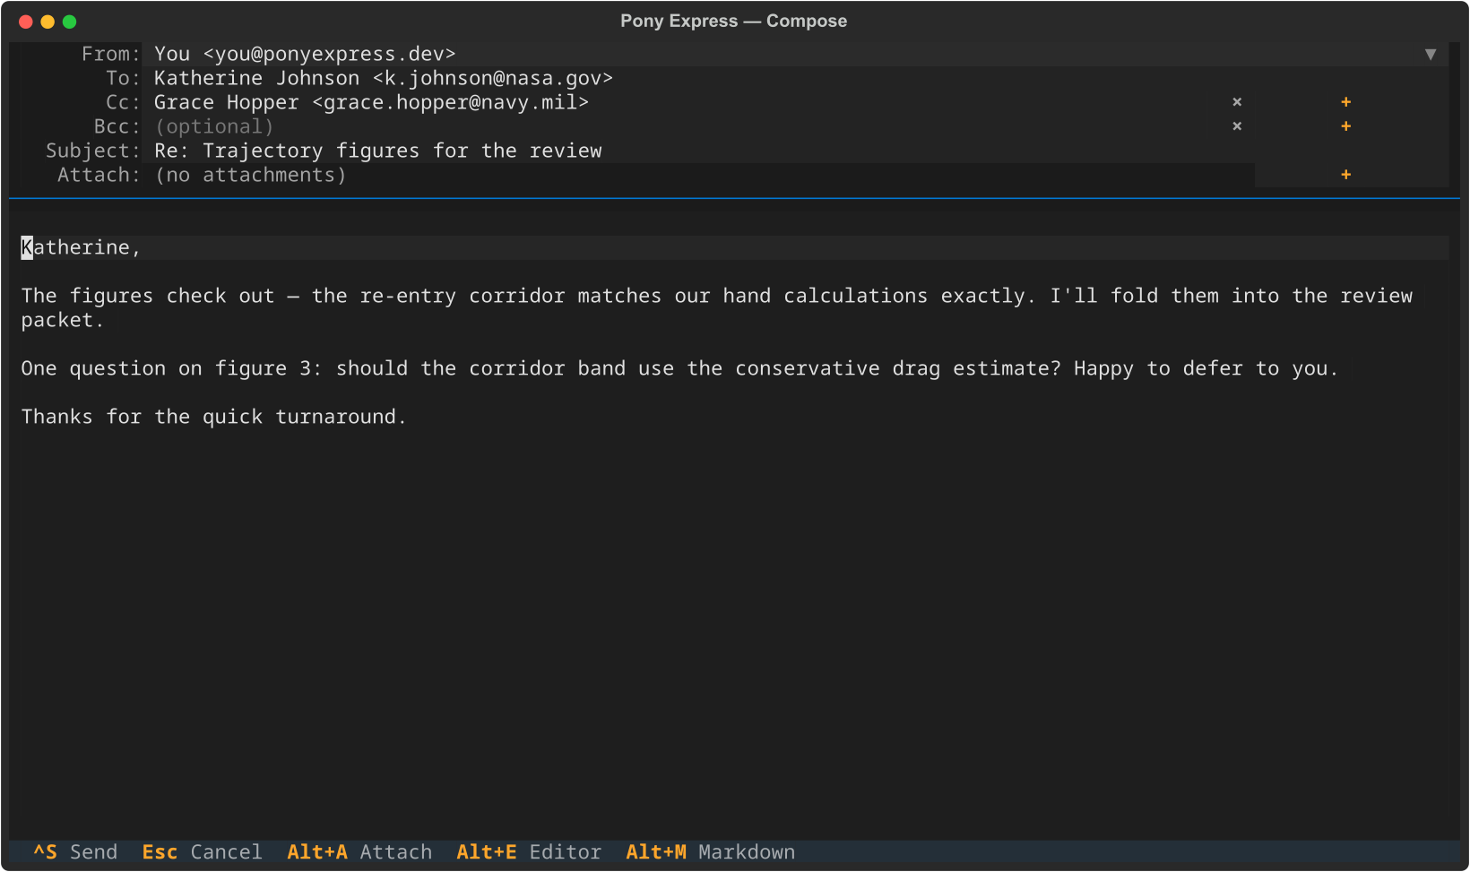Image resolution: width=1470 pixels, height=872 pixels.
Task: Add an attachment using the Attach row plus
Action: click(x=1345, y=175)
